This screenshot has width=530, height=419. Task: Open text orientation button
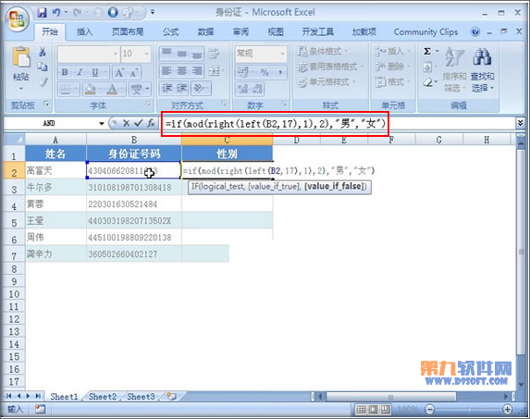point(200,89)
